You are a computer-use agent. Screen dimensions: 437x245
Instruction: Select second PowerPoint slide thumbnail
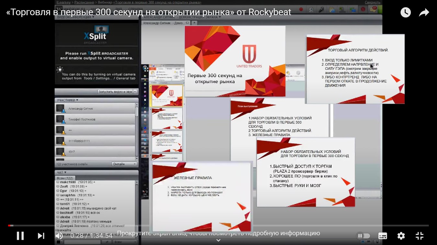point(167,118)
